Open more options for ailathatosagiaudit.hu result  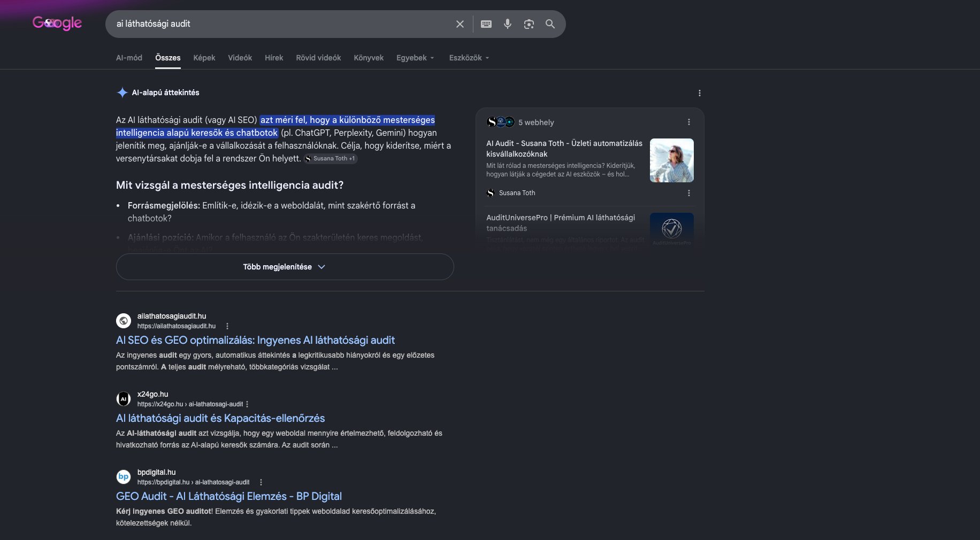(227, 326)
